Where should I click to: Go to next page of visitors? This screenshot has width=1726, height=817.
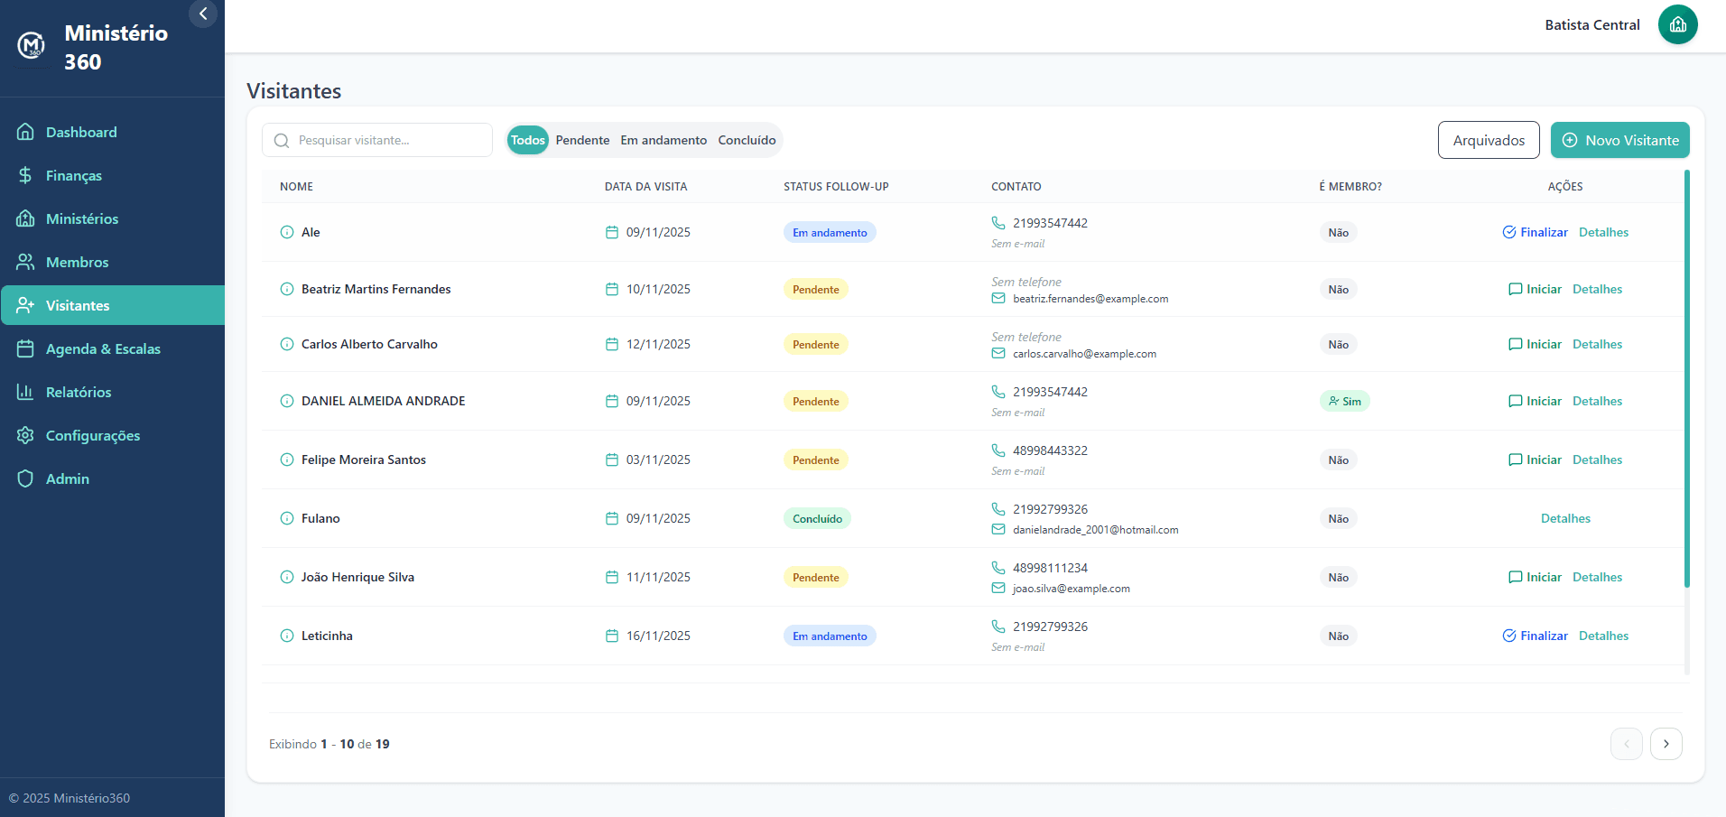pos(1666,744)
